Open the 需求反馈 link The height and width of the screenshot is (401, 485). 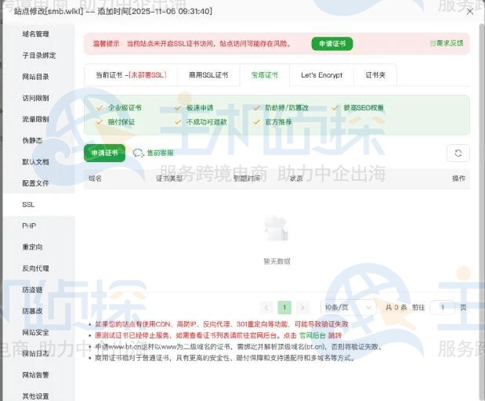point(447,43)
